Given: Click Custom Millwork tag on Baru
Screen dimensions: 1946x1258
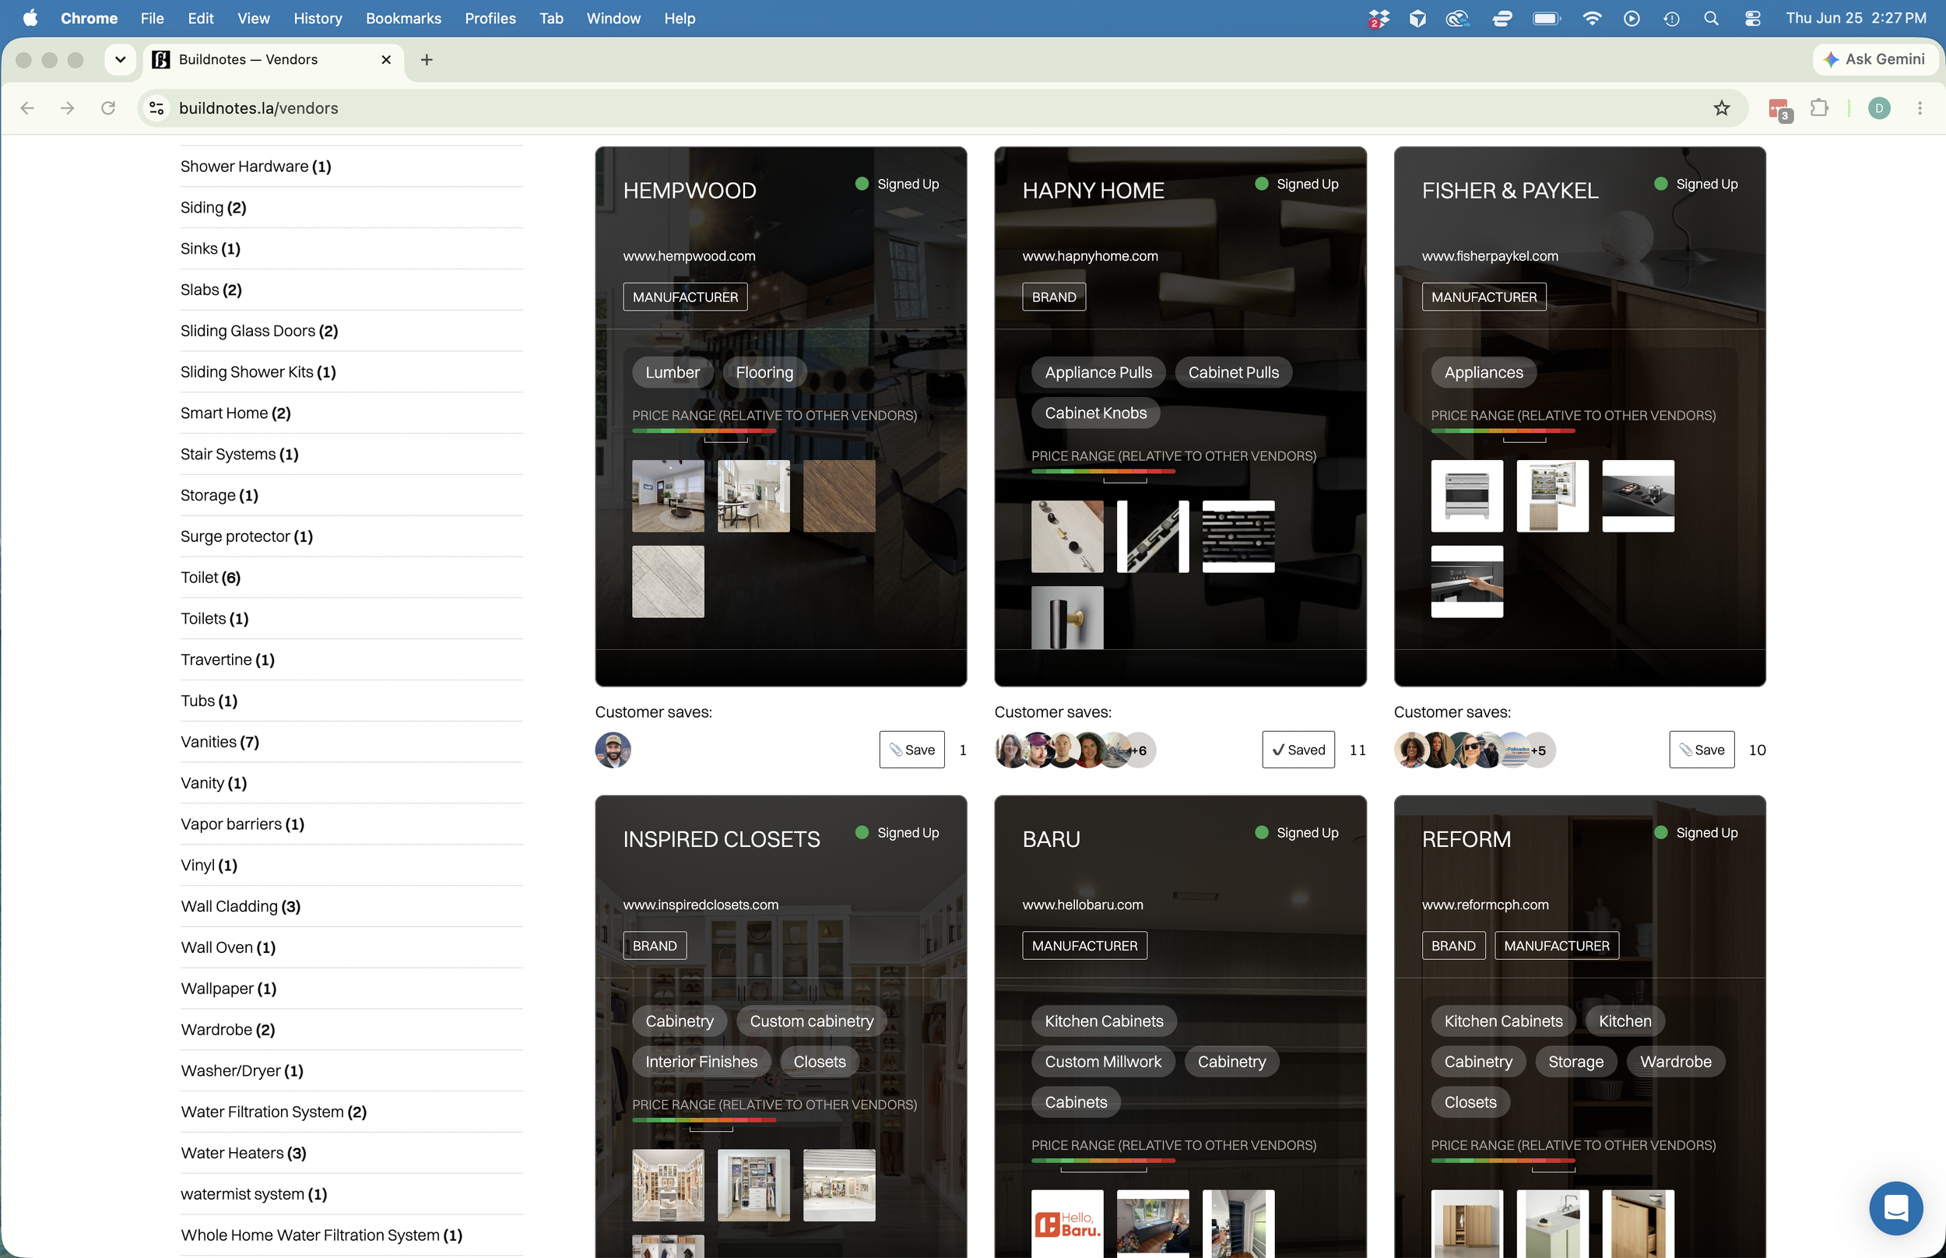Looking at the screenshot, I should [1102, 1062].
